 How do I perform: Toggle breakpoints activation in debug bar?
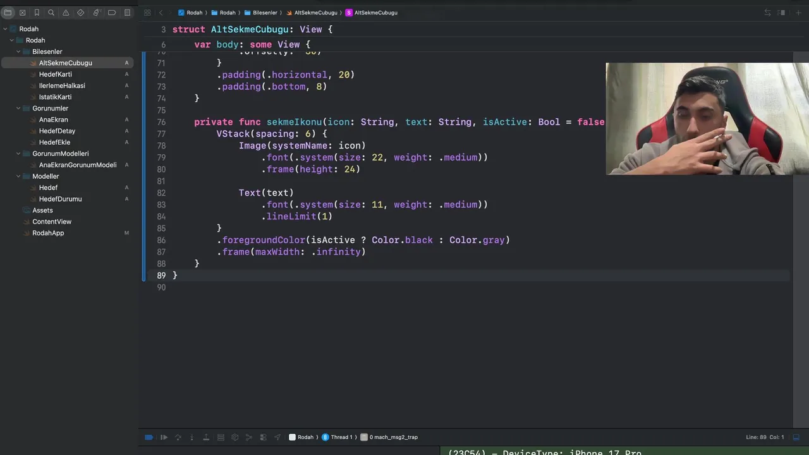[149, 437]
